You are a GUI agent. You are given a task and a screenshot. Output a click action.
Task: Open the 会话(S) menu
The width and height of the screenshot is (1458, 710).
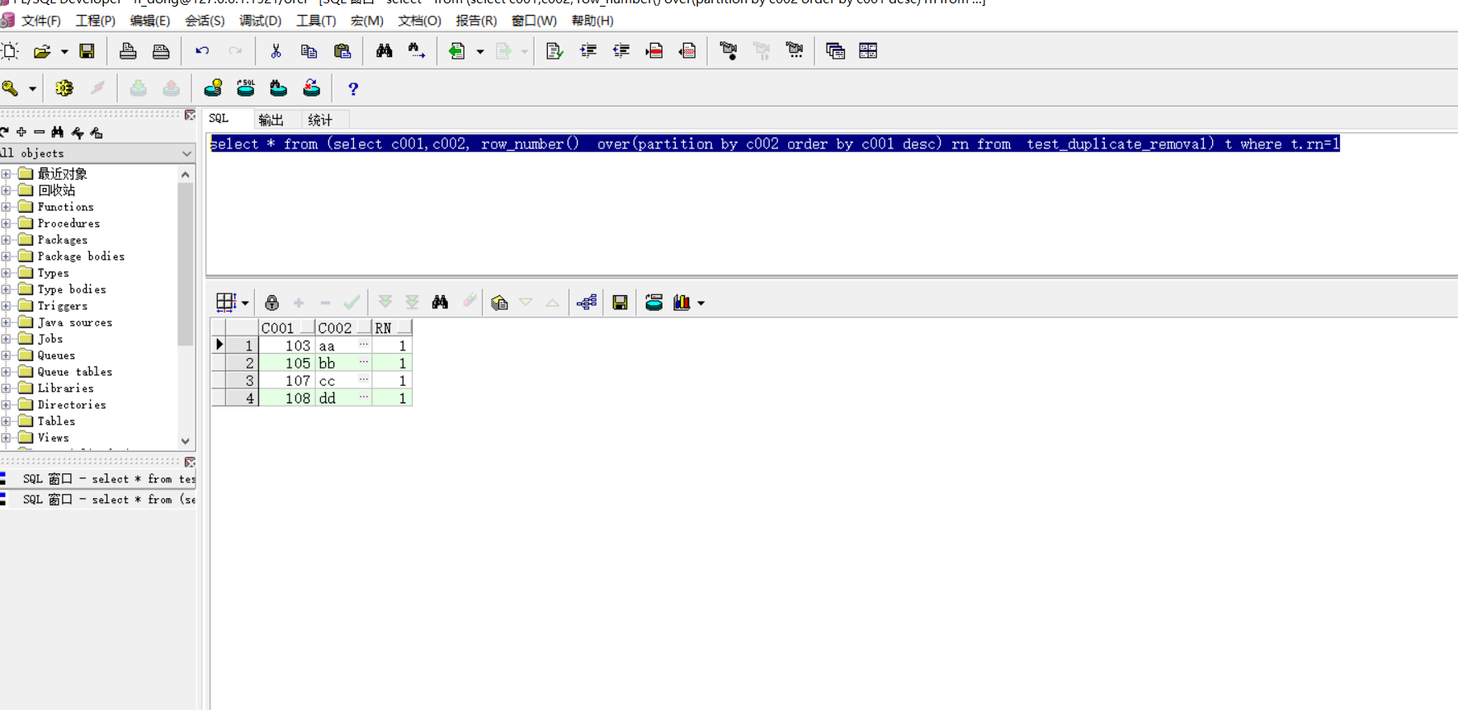click(205, 21)
